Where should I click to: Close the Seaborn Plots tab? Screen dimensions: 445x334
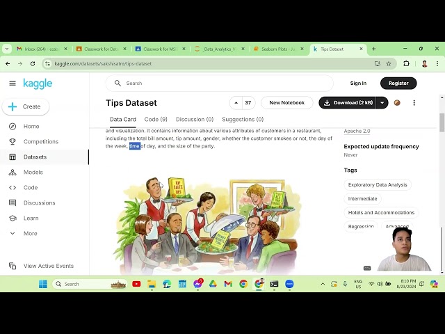click(302, 49)
